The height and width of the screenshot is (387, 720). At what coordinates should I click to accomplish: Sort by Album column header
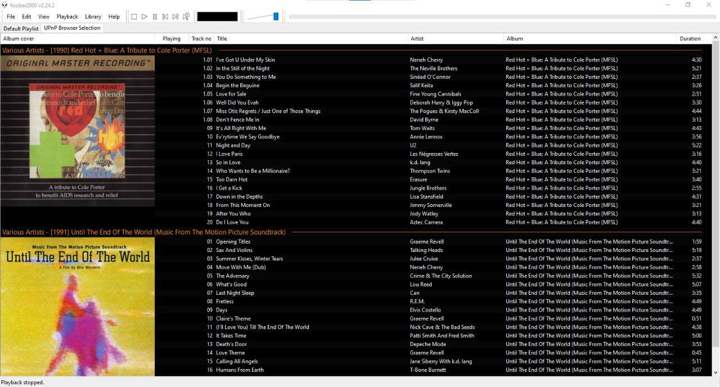pos(589,39)
